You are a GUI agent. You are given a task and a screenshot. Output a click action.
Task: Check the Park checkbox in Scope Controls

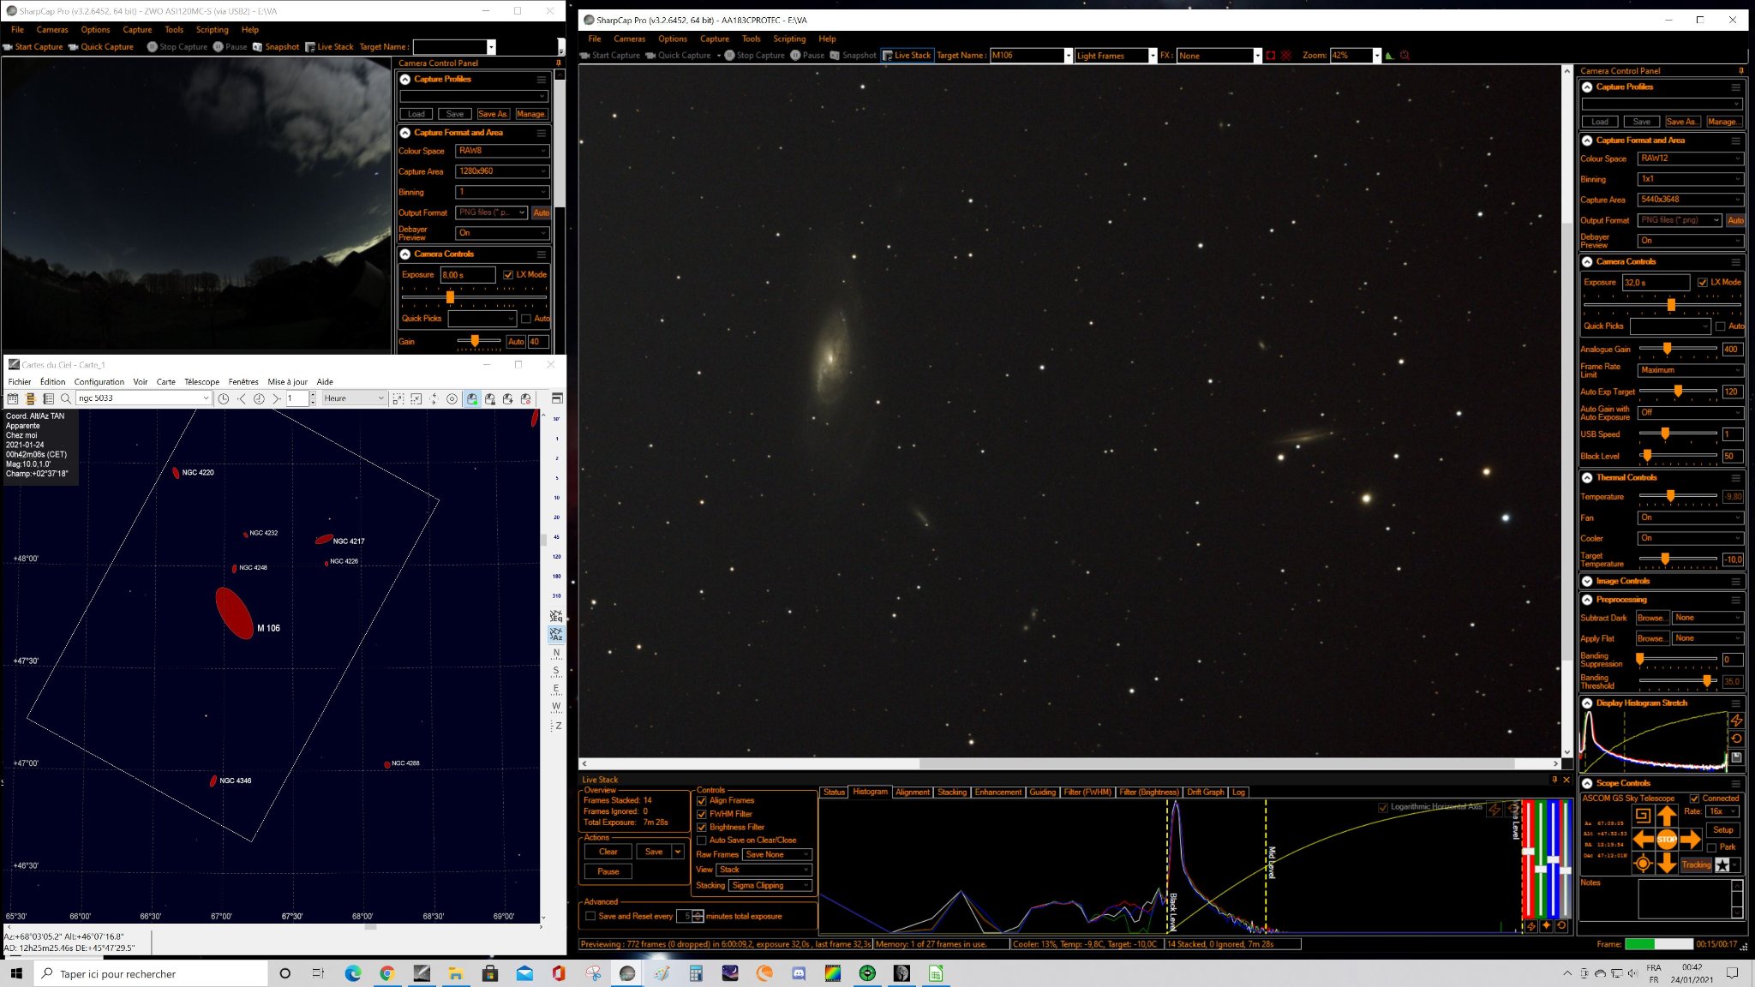click(1711, 847)
